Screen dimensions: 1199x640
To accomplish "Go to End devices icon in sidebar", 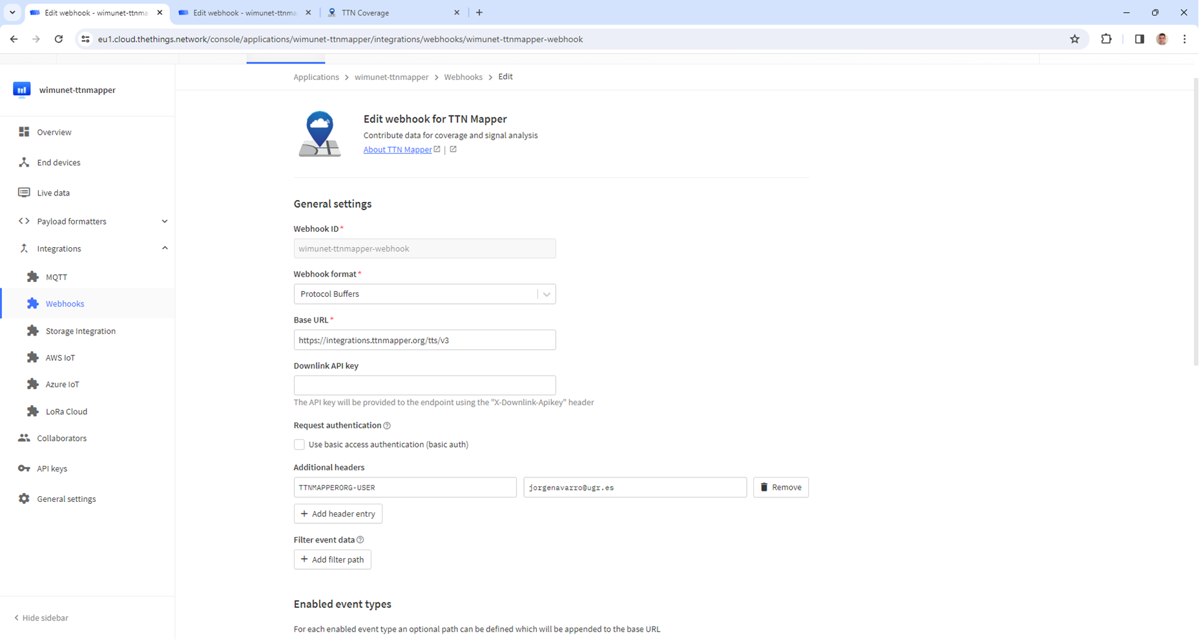I will 24,163.
